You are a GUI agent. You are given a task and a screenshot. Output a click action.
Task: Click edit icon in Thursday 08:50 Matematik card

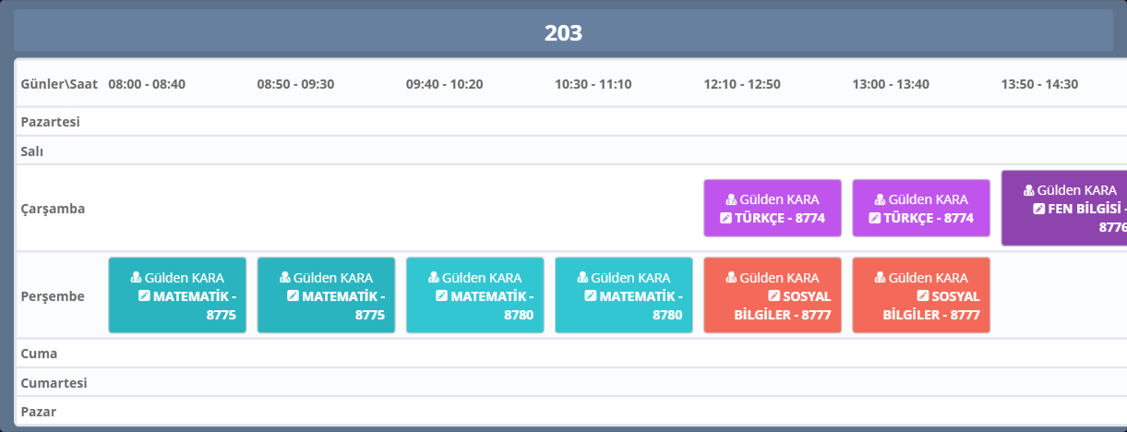pyautogui.click(x=293, y=296)
